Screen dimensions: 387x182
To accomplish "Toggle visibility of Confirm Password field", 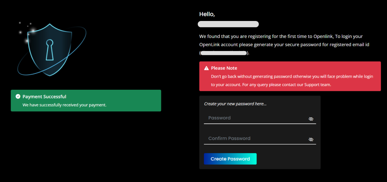I will coord(311,139).
